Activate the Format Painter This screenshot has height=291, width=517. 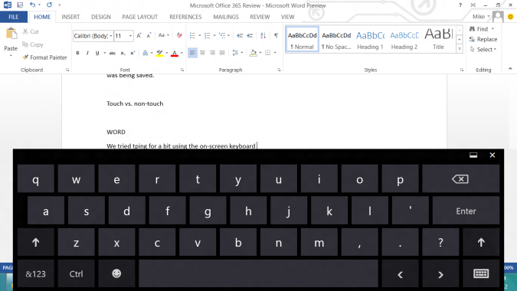point(44,57)
